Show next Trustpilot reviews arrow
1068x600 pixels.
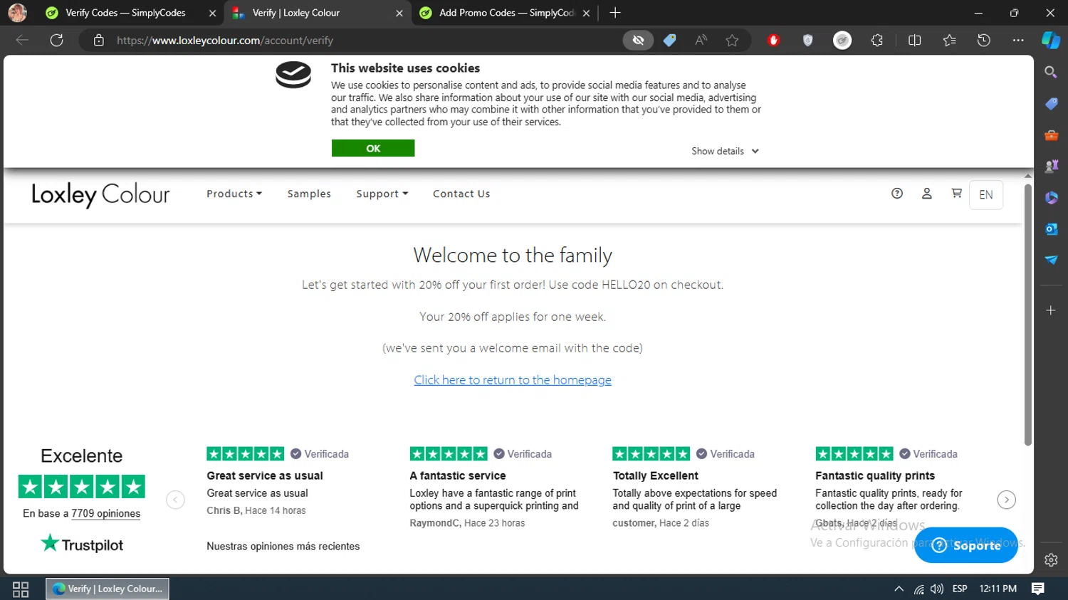pos(1006,500)
